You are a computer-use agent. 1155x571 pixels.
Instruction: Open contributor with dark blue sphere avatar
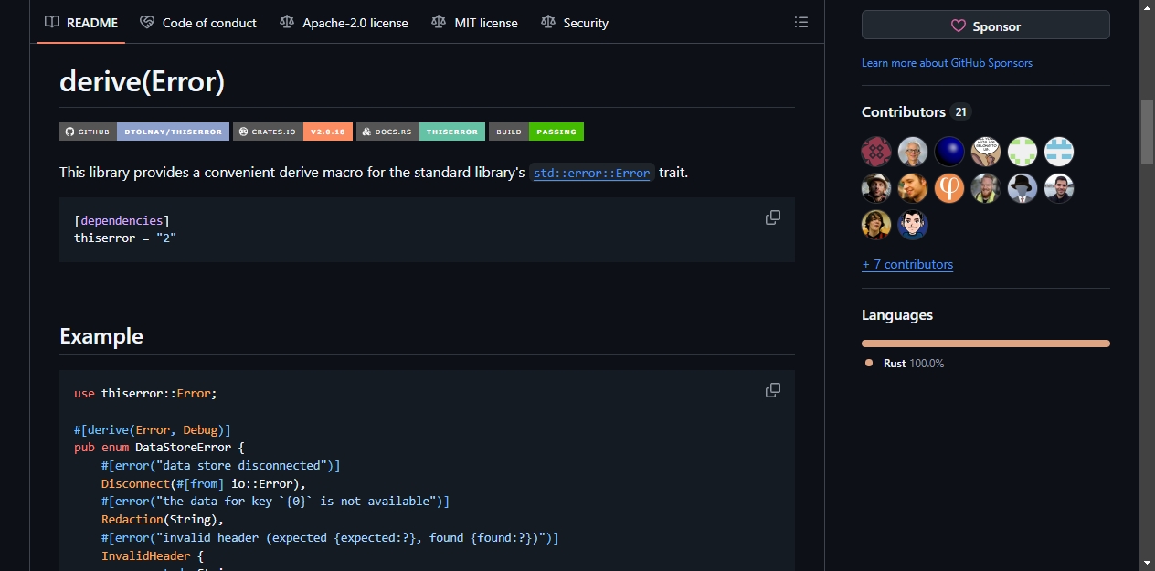point(949,152)
